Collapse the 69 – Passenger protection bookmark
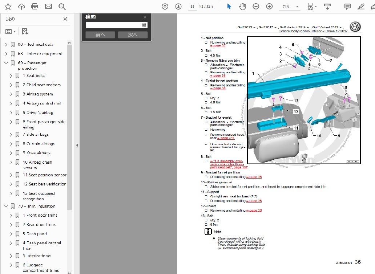Viewport: 375px width, 274px height. 6,63
